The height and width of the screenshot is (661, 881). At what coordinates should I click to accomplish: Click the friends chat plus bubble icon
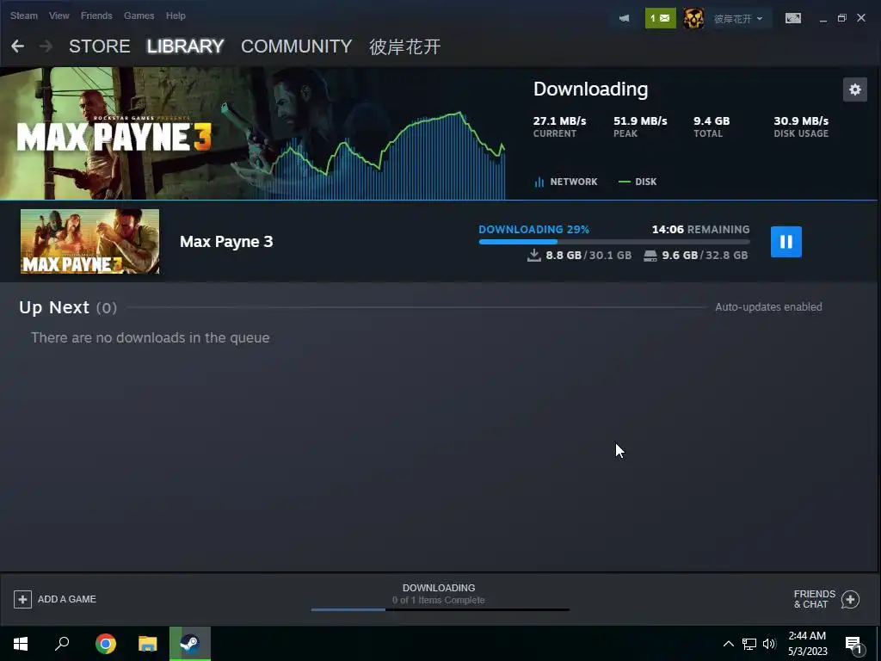point(850,600)
